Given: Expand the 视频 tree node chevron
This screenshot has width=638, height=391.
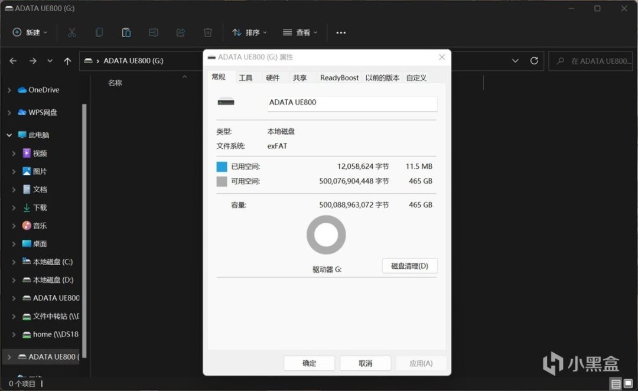Looking at the screenshot, I should click(x=14, y=154).
